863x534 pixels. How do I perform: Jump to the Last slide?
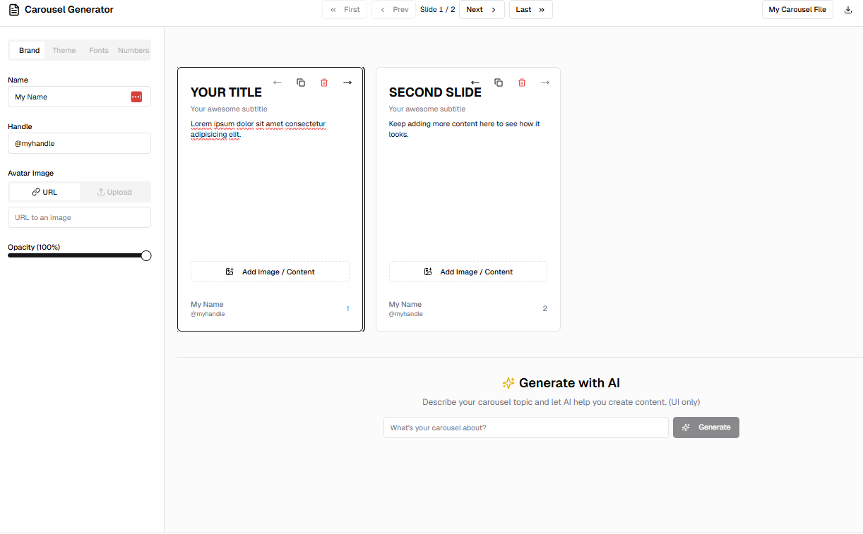[x=530, y=10]
